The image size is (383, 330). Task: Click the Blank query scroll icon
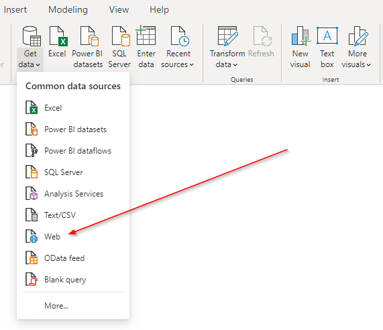point(32,279)
